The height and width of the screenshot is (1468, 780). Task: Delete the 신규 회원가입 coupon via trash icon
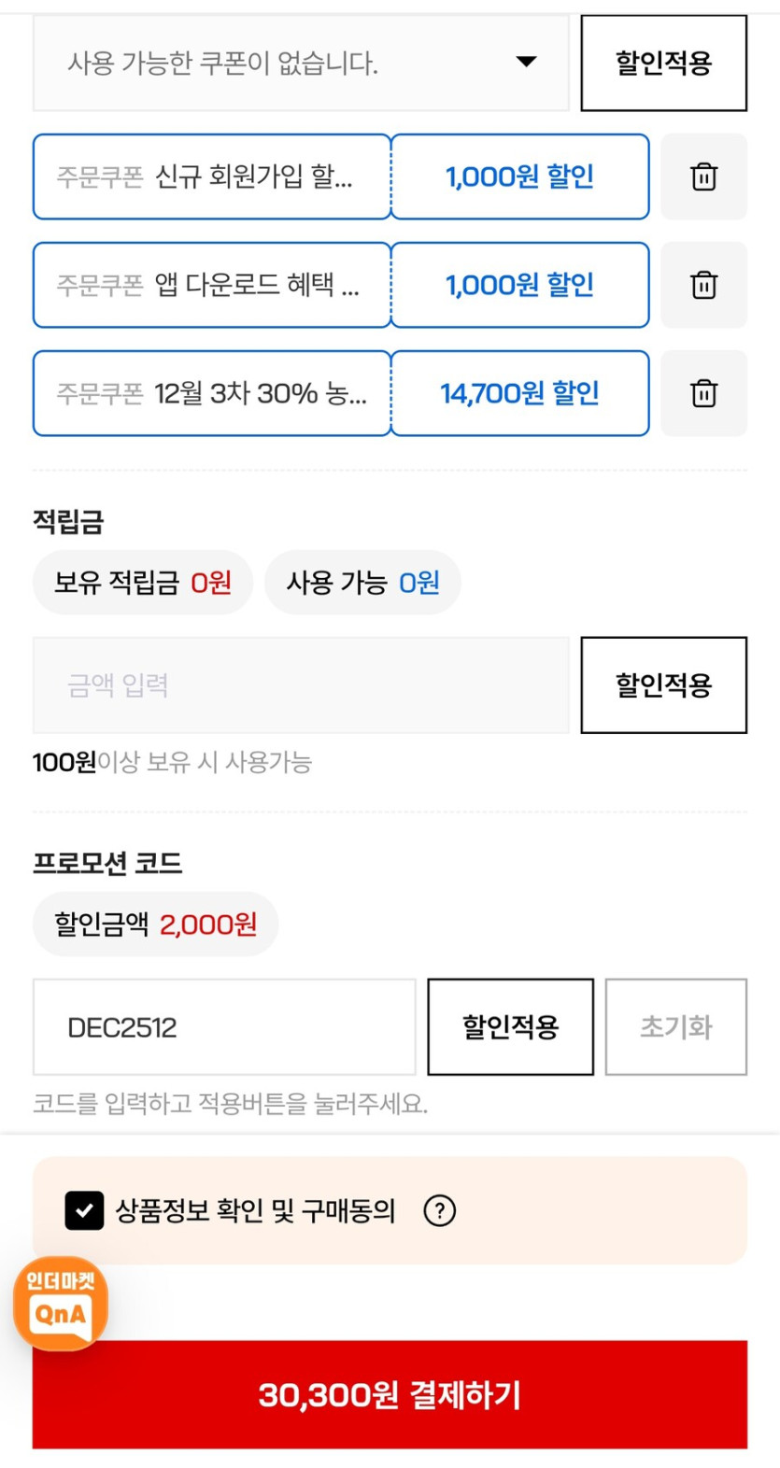point(703,177)
